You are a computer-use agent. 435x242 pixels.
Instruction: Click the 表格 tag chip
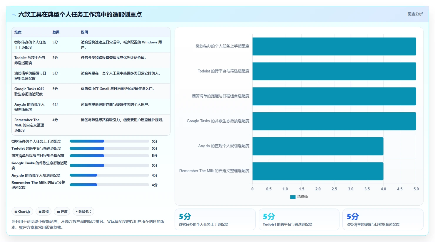[43, 211]
